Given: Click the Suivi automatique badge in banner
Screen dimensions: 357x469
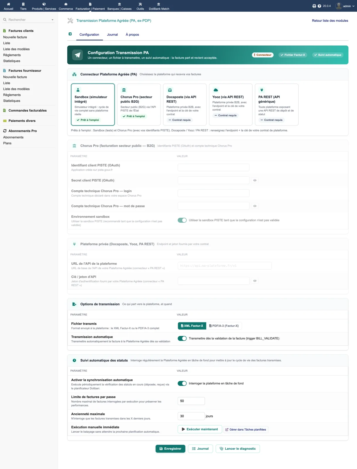Looking at the screenshot, I should tap(328, 55).
